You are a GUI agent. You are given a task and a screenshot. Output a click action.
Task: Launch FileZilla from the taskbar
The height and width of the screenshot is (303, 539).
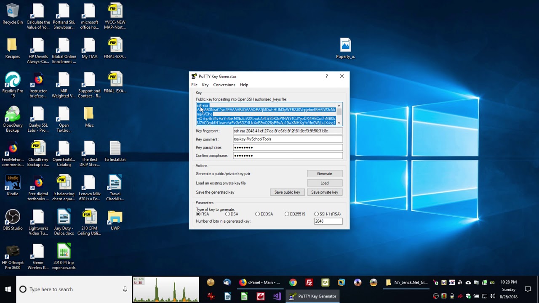[309, 282]
